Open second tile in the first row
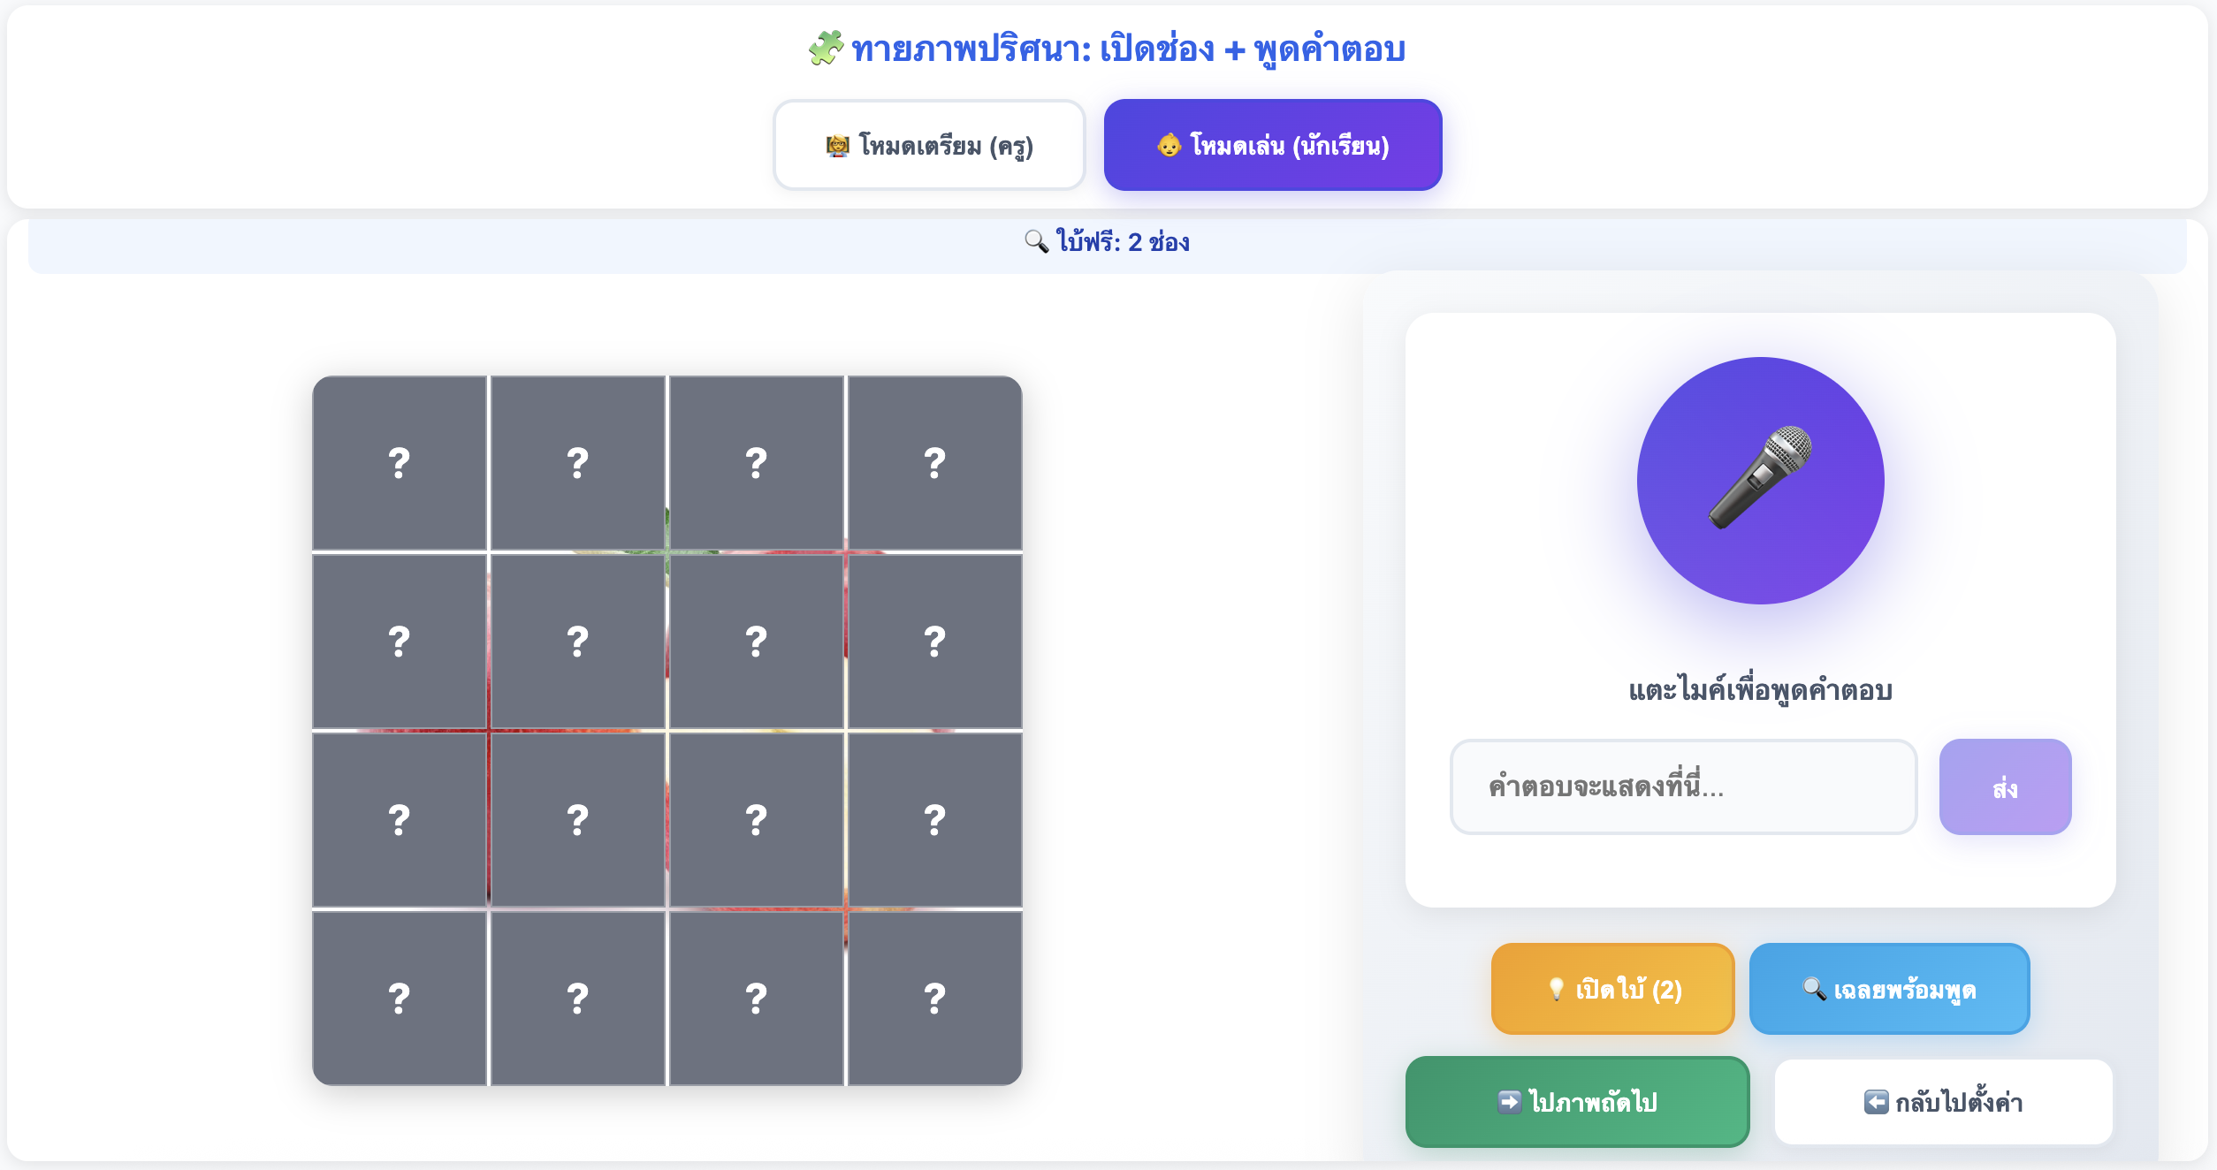 pyautogui.click(x=578, y=463)
